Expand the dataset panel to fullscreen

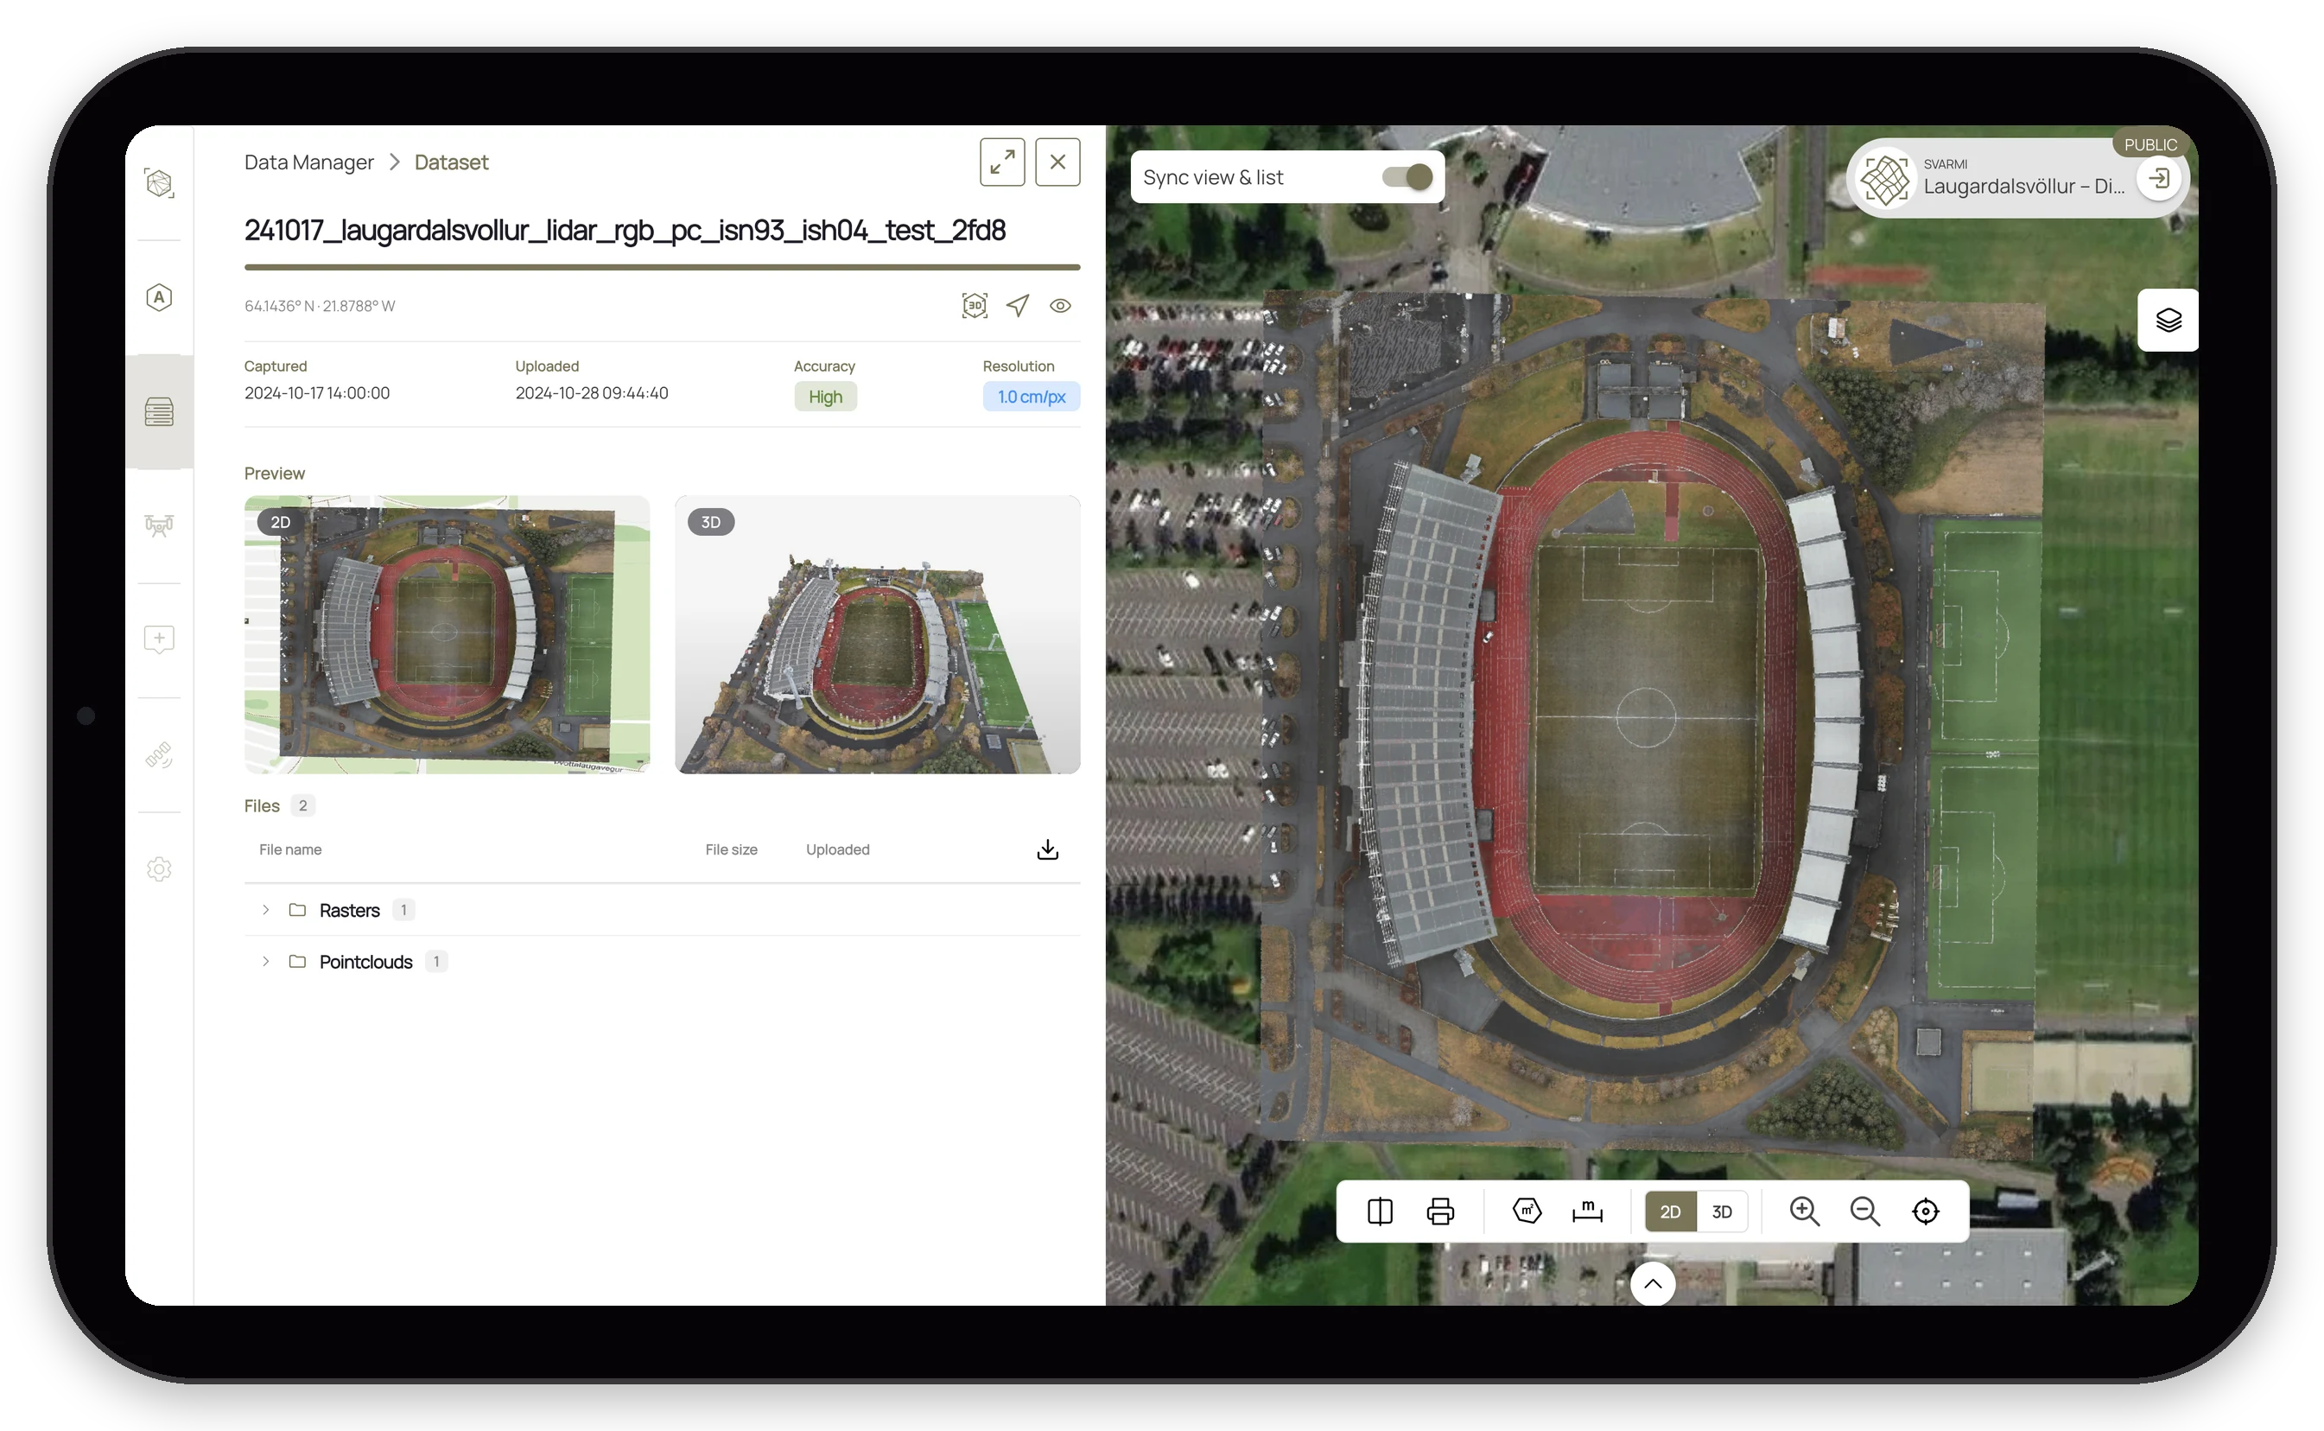pyautogui.click(x=1002, y=162)
